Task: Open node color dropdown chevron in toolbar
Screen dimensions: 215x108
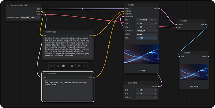Action: (67, 66)
